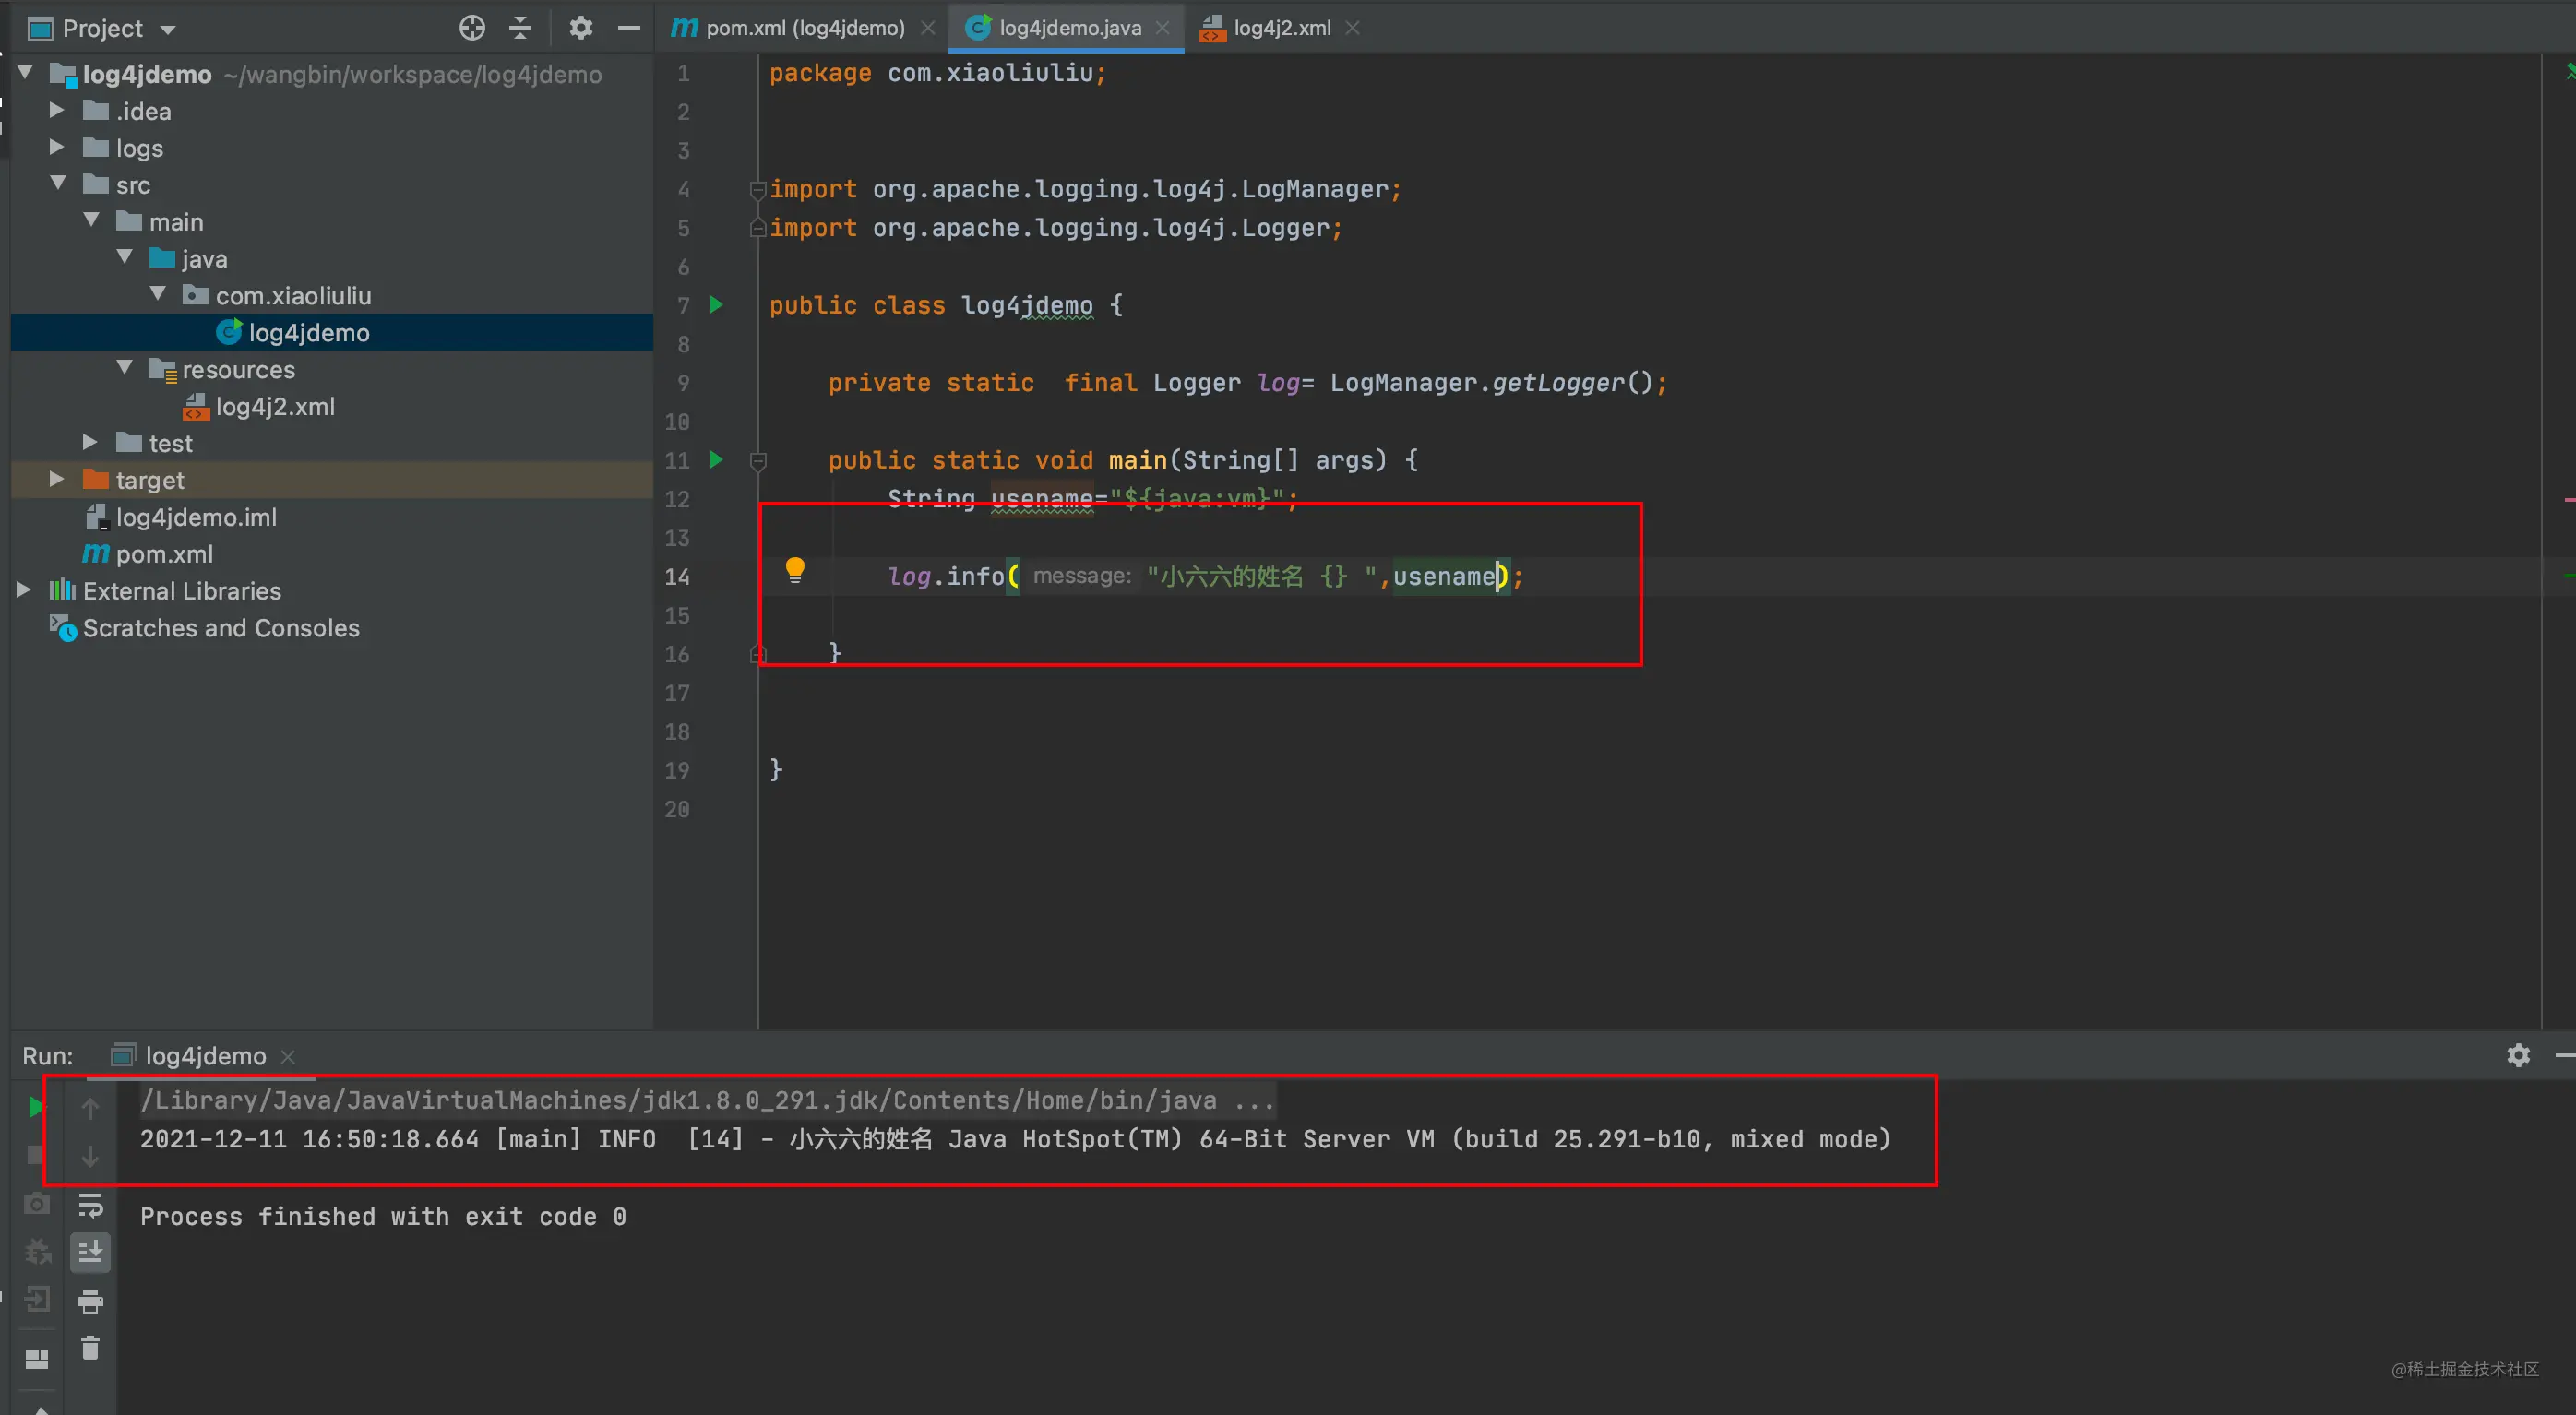Screen dimensions: 2576x1415
Task: Toggle scroll to end of console
Action: (90, 1252)
